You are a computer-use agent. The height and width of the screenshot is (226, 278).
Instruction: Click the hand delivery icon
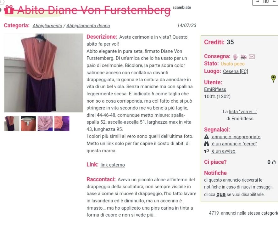[236, 57]
